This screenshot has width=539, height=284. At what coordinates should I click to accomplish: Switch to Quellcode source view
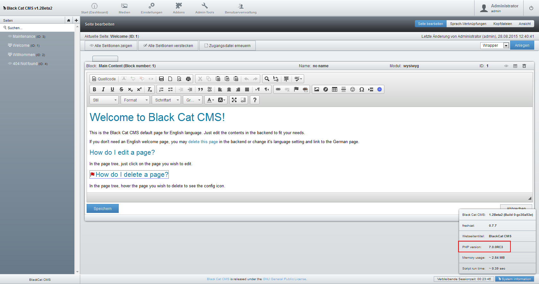104,79
